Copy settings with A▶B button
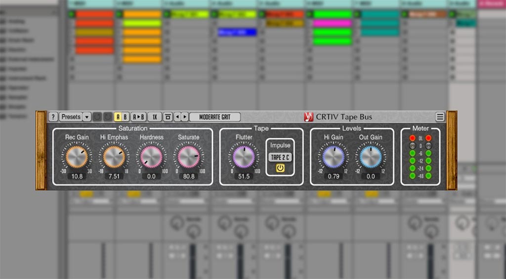 point(138,117)
